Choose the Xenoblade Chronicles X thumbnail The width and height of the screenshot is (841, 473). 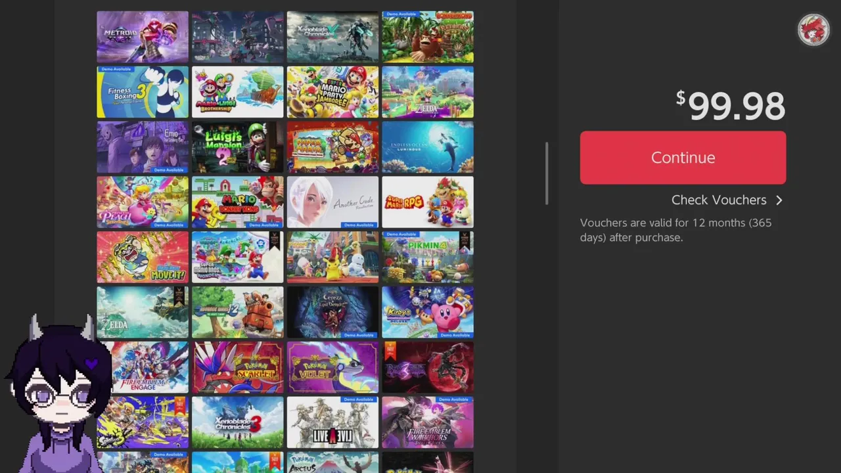click(332, 37)
